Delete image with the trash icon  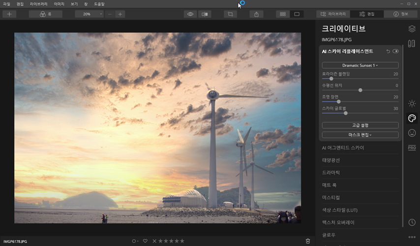click(x=308, y=241)
